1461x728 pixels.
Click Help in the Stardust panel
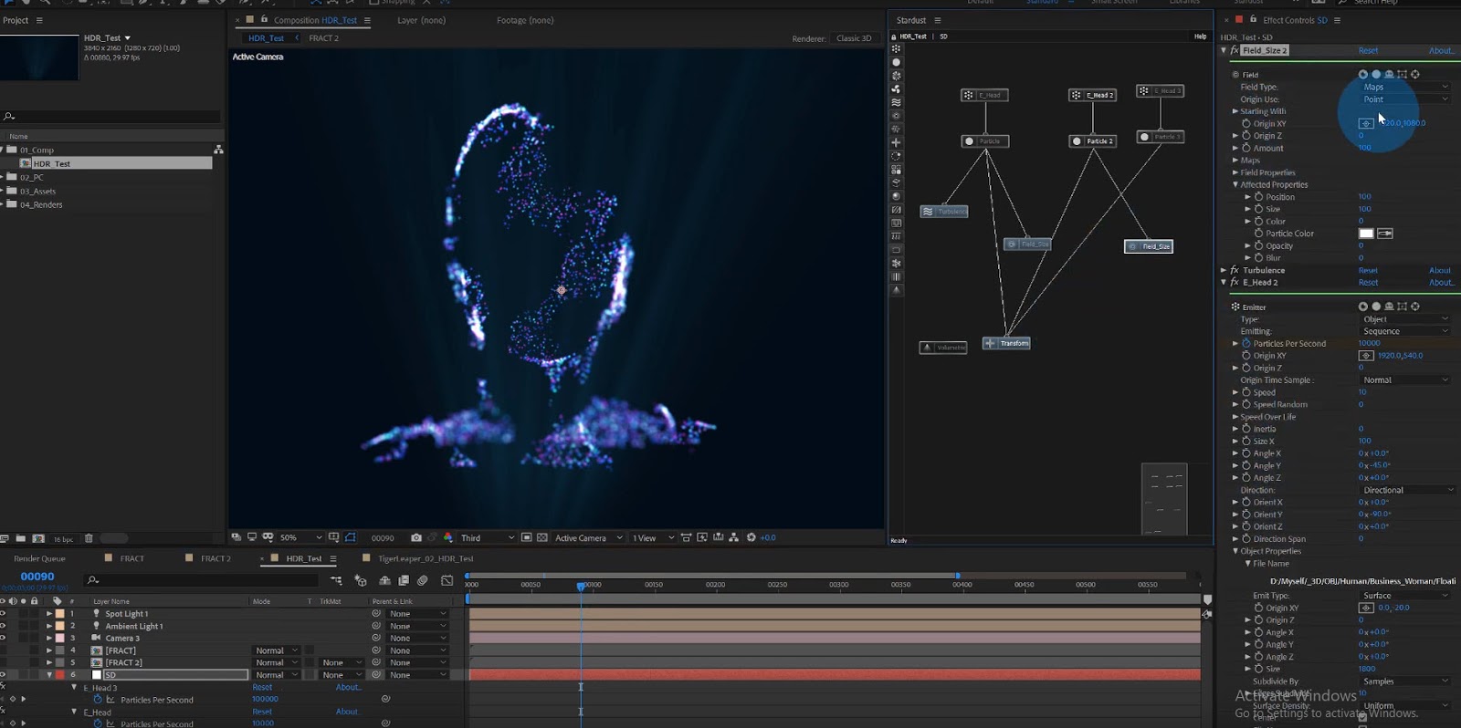(1200, 36)
